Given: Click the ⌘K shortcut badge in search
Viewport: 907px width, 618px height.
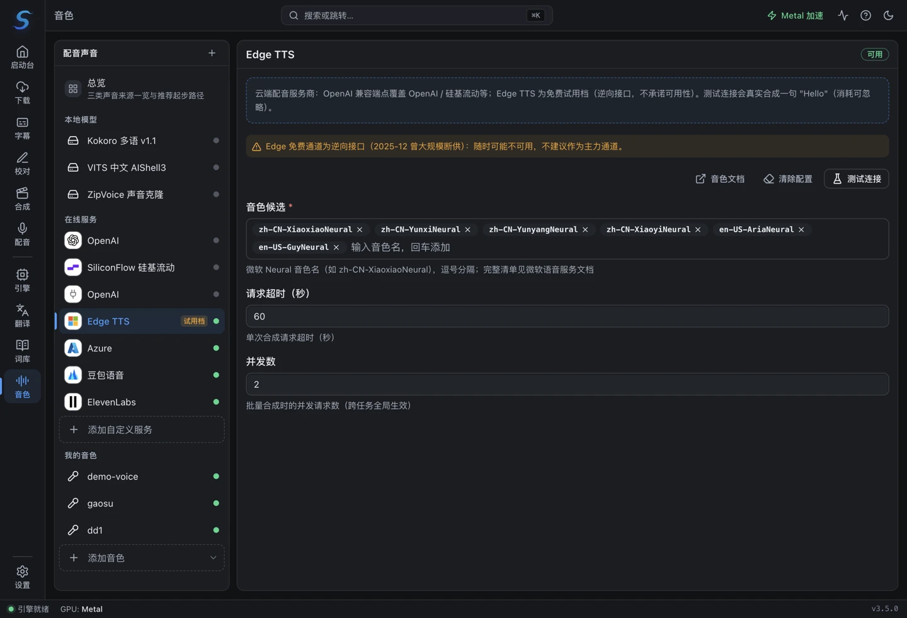Looking at the screenshot, I should click(535, 15).
